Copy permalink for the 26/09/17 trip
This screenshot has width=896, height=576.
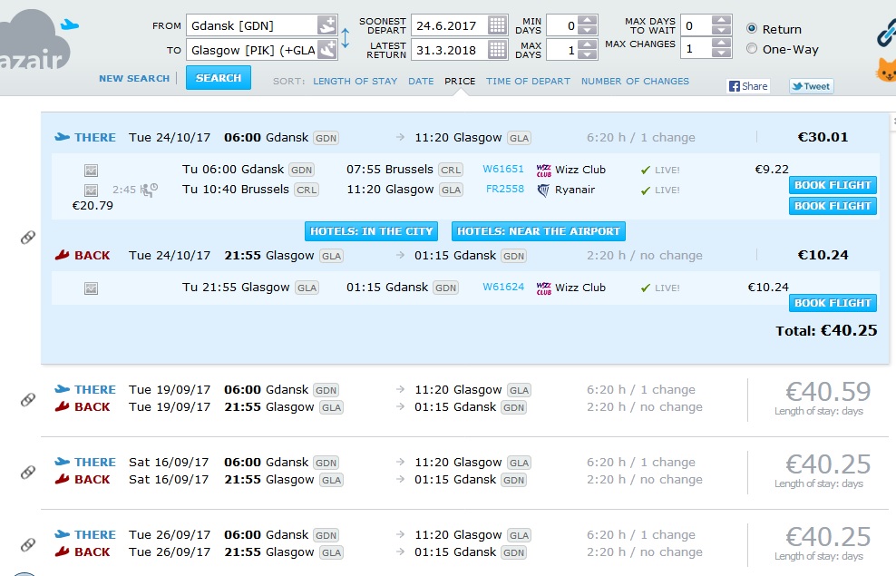point(28,544)
